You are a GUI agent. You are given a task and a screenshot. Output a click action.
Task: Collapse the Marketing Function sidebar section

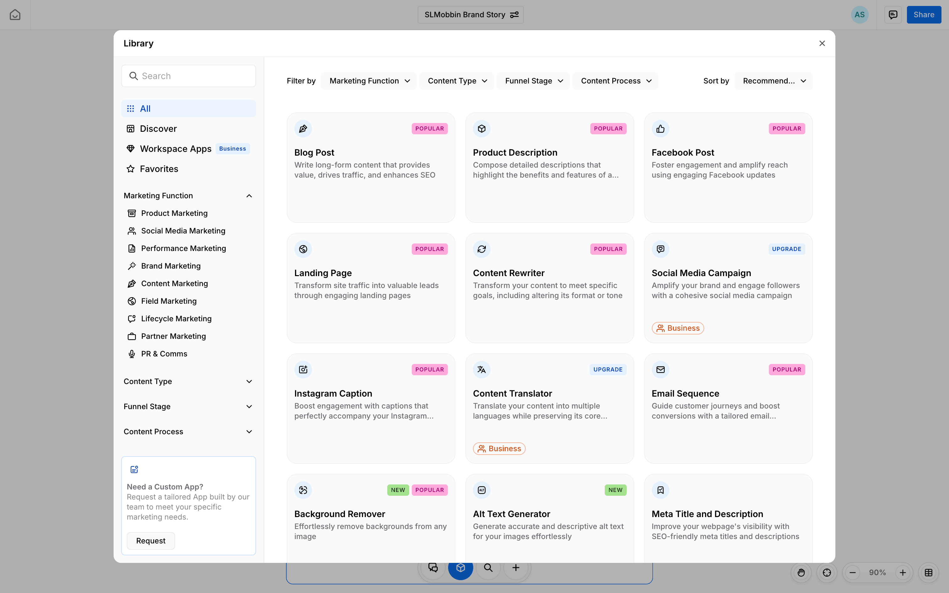pyautogui.click(x=249, y=195)
